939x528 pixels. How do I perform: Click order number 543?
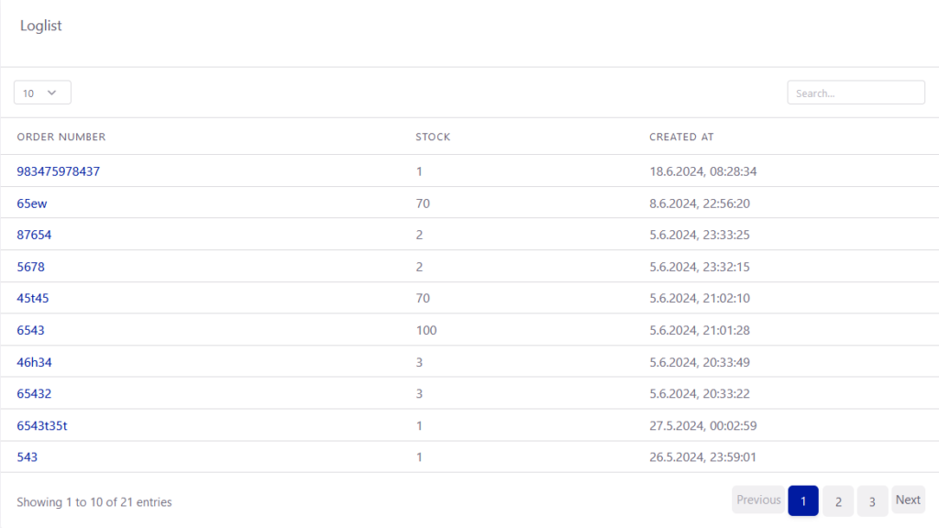pos(28,456)
